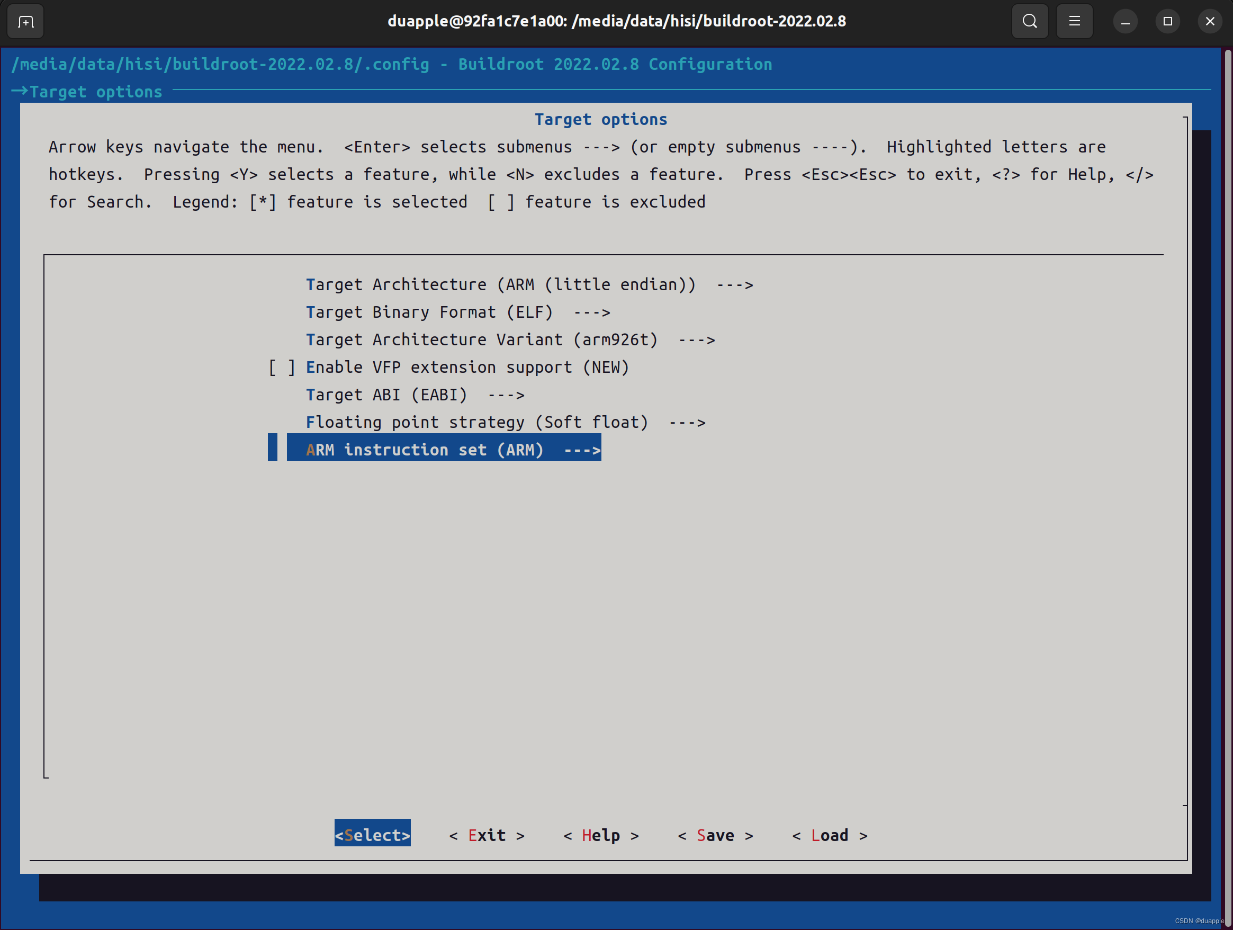Click the Target options breadcrumb

click(95, 92)
